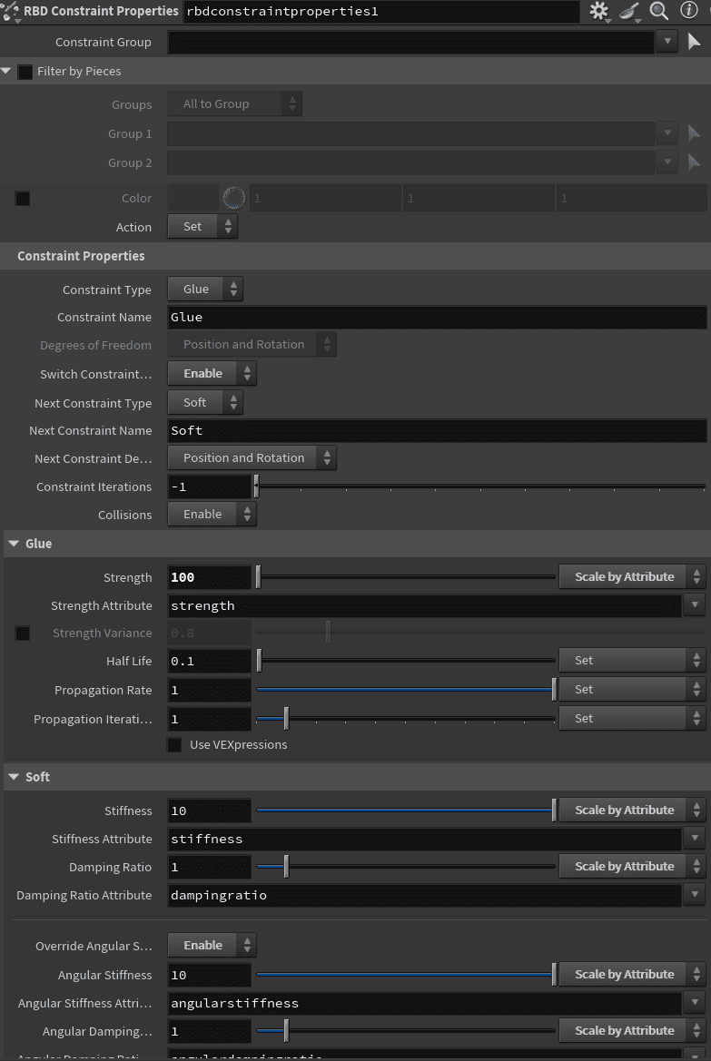Viewport: 711px width, 1061px height.
Task: Click the Angular Stiffness slider
Action: pos(406,975)
